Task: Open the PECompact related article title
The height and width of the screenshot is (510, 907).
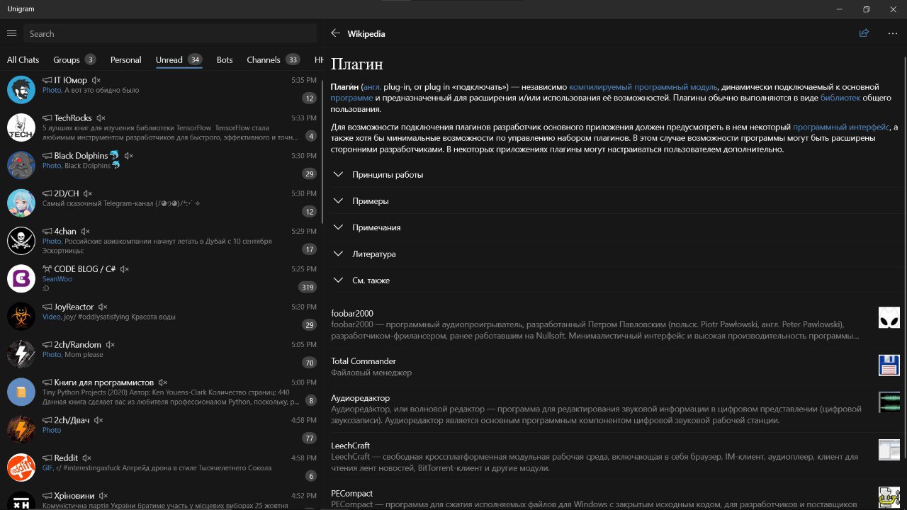Action: pyautogui.click(x=351, y=493)
